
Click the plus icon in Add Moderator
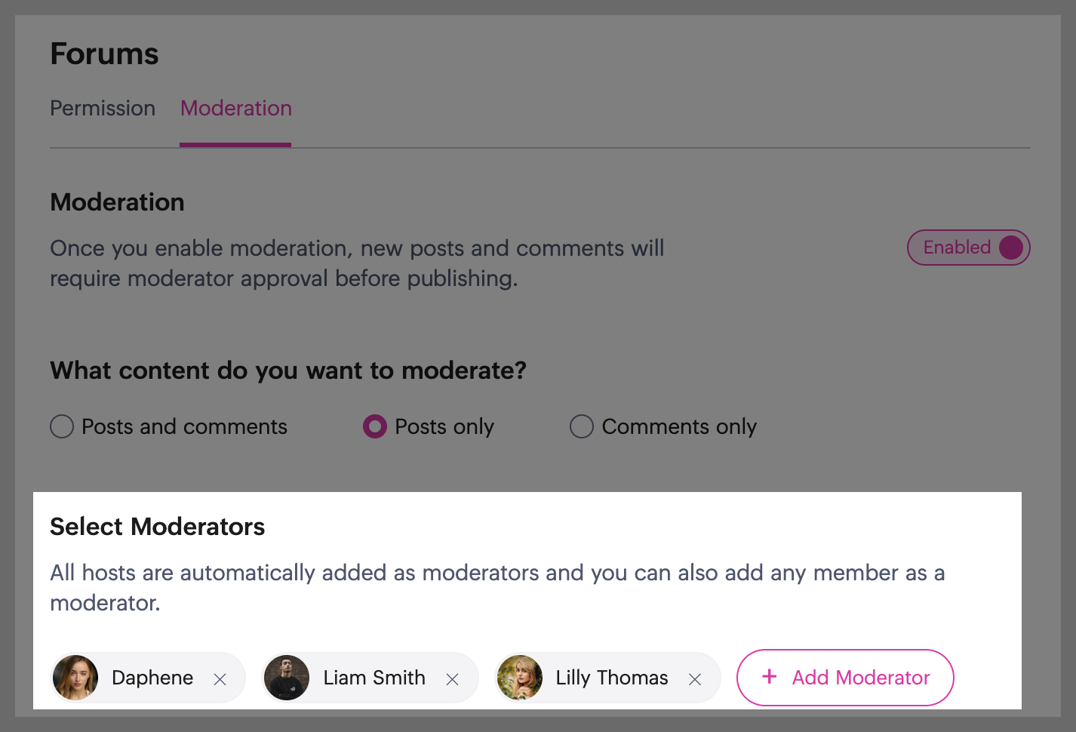(x=770, y=676)
